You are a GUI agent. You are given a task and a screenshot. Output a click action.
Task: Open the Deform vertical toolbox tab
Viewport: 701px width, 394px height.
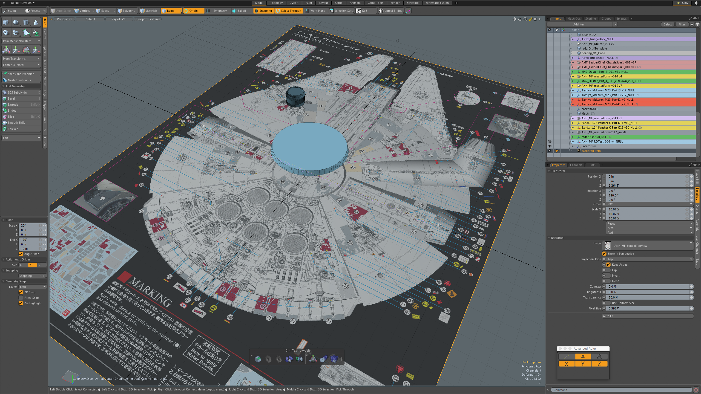pos(45,34)
